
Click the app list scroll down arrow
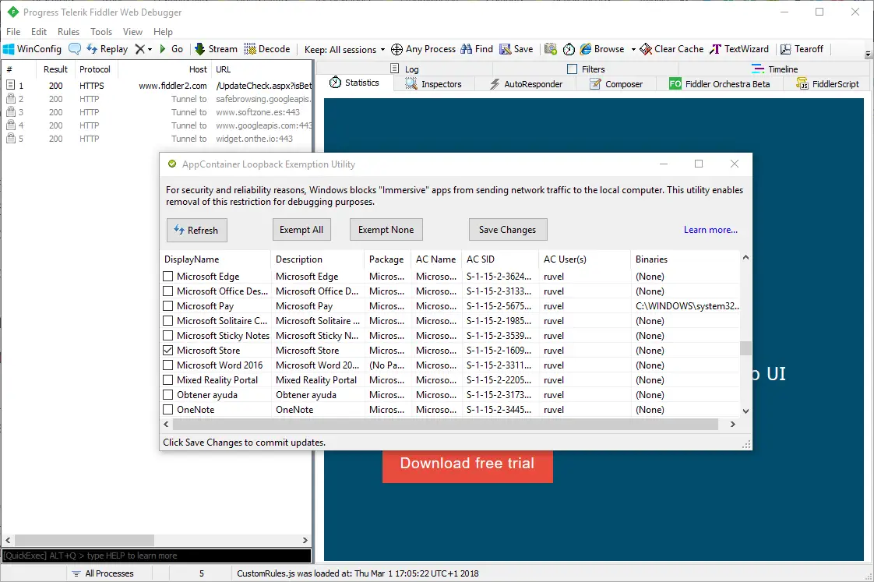pyautogui.click(x=745, y=411)
